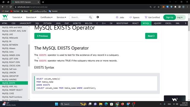The image size is (190, 107).
Task: Open MySQL Wildcards in sidebar
Action: coord(10,38)
